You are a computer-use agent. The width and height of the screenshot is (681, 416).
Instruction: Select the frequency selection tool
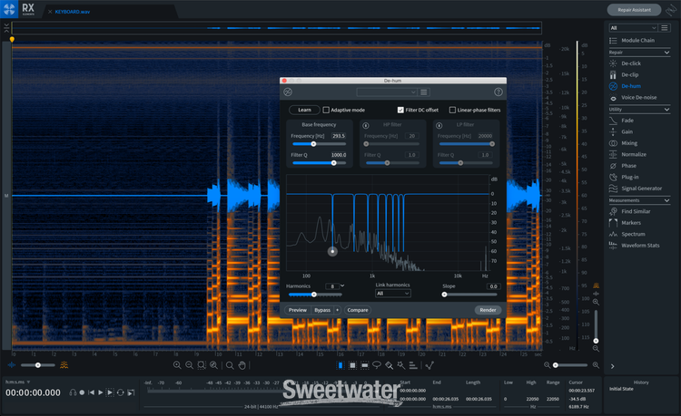[x=365, y=365]
